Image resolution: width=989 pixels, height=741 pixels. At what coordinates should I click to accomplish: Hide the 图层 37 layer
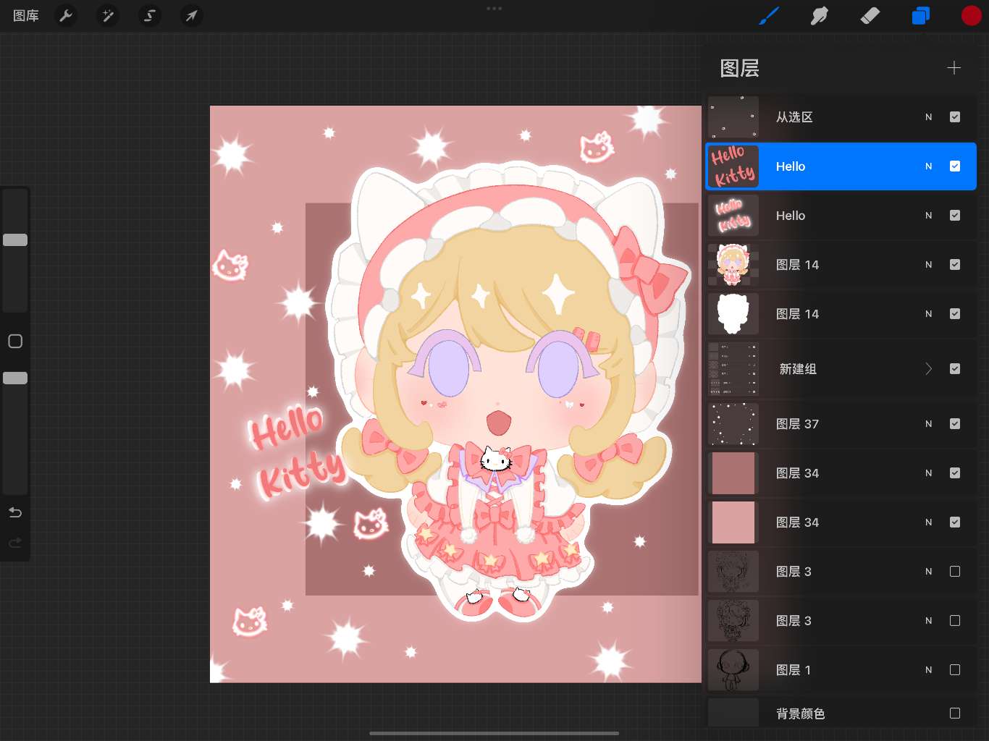tap(955, 423)
